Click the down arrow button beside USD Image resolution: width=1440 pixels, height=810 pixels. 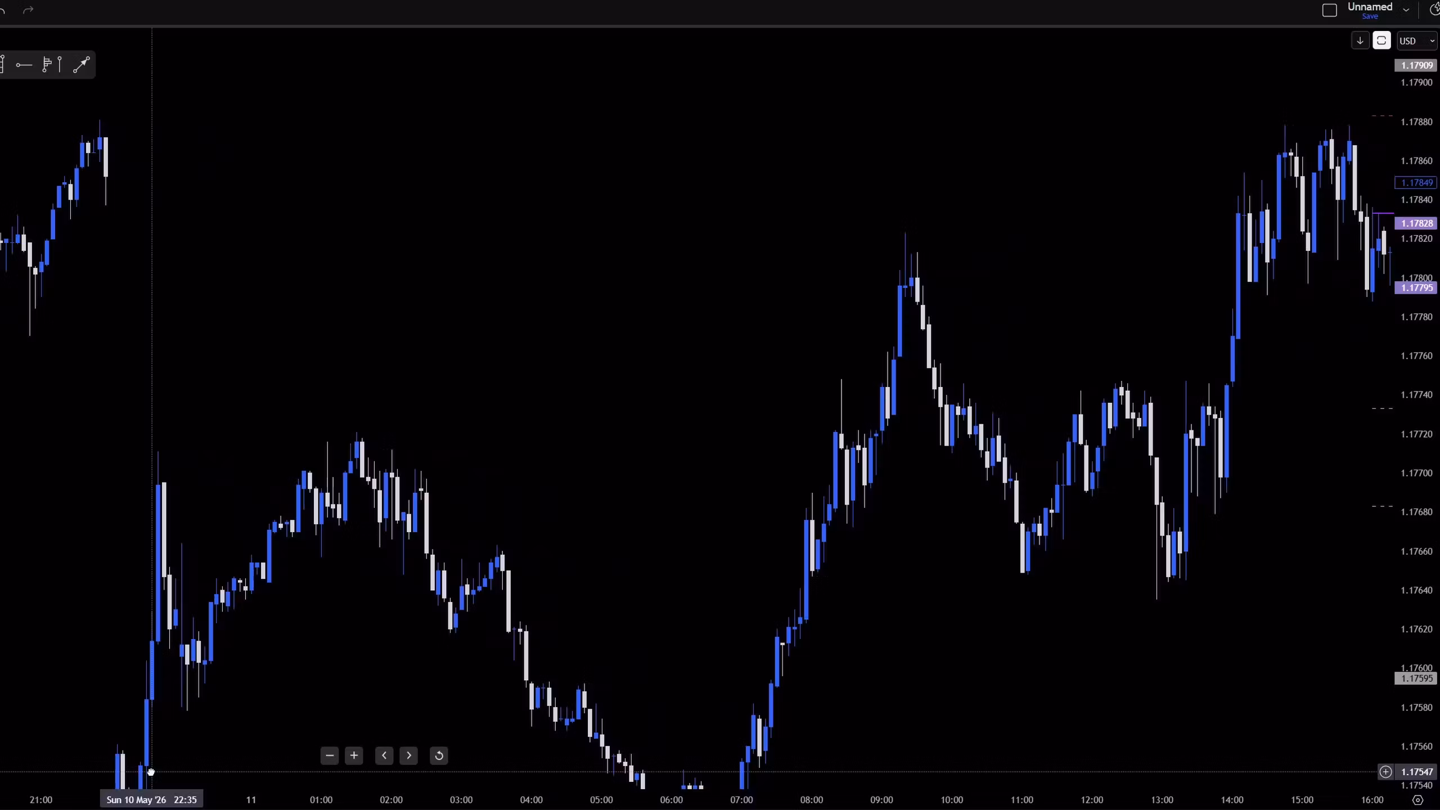click(x=1360, y=40)
